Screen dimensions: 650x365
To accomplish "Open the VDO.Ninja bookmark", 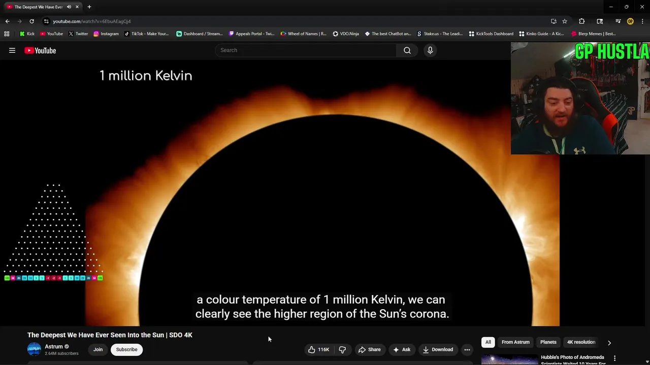I will [x=346, y=34].
